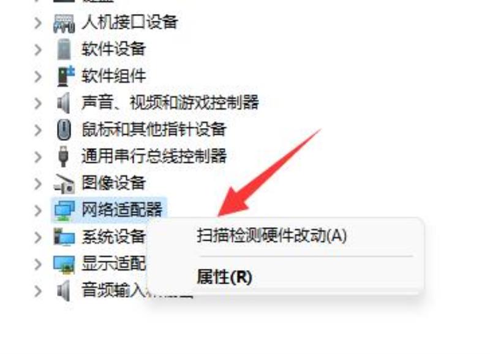
Task: Click the mouse icon for 鼠标和其他指针设备
Action: coord(64,129)
